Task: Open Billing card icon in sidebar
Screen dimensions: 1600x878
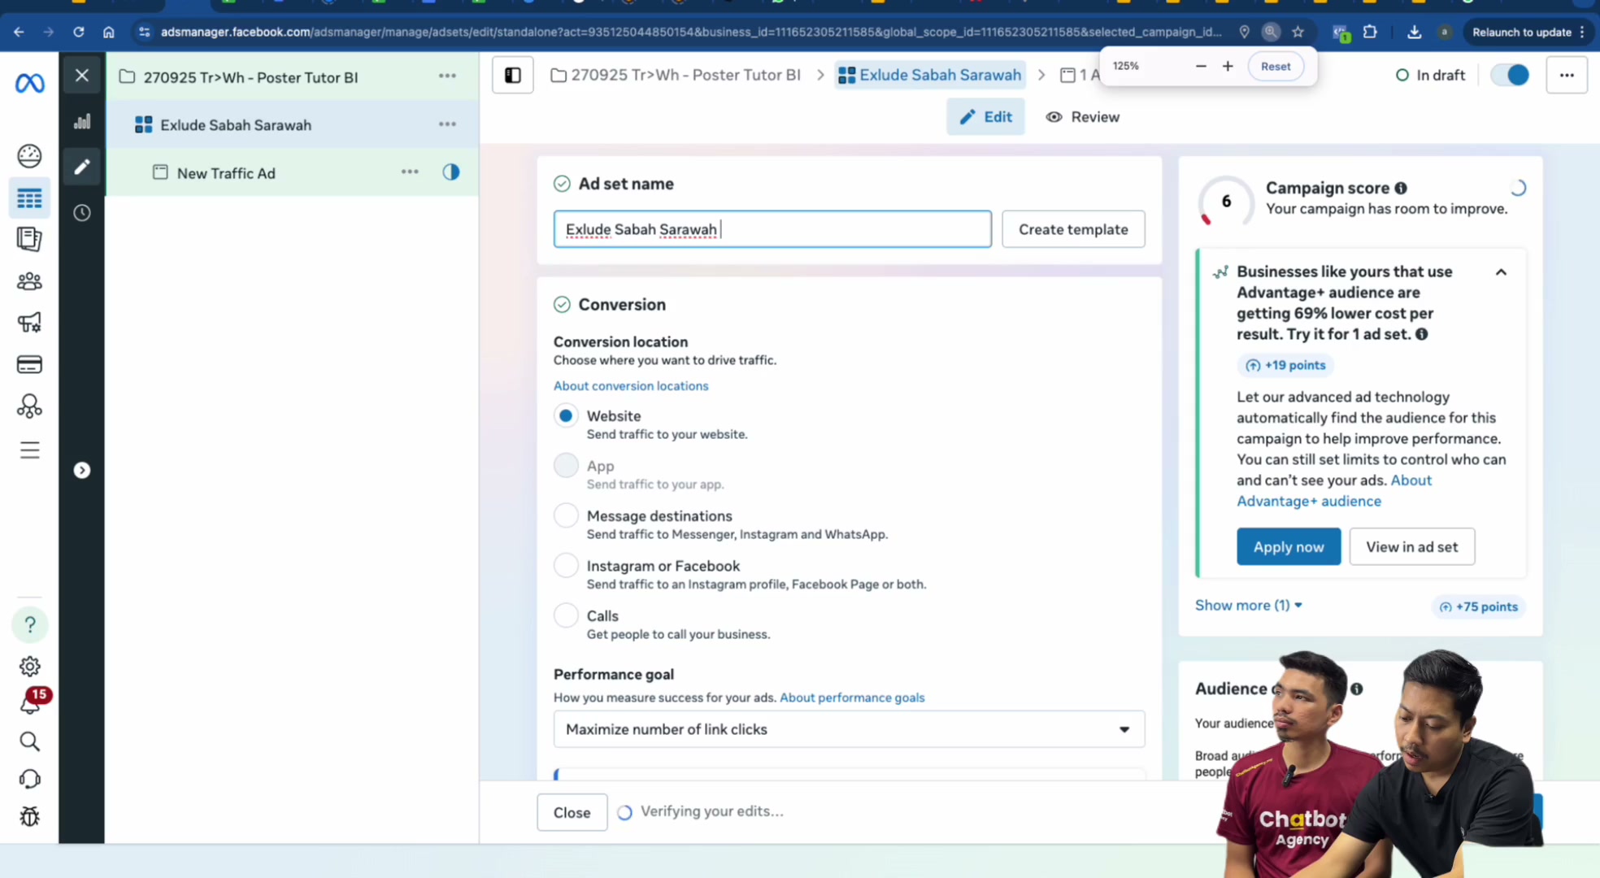Action: tap(29, 364)
